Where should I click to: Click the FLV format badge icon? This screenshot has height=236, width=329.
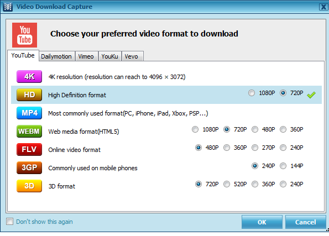pyautogui.click(x=29, y=150)
